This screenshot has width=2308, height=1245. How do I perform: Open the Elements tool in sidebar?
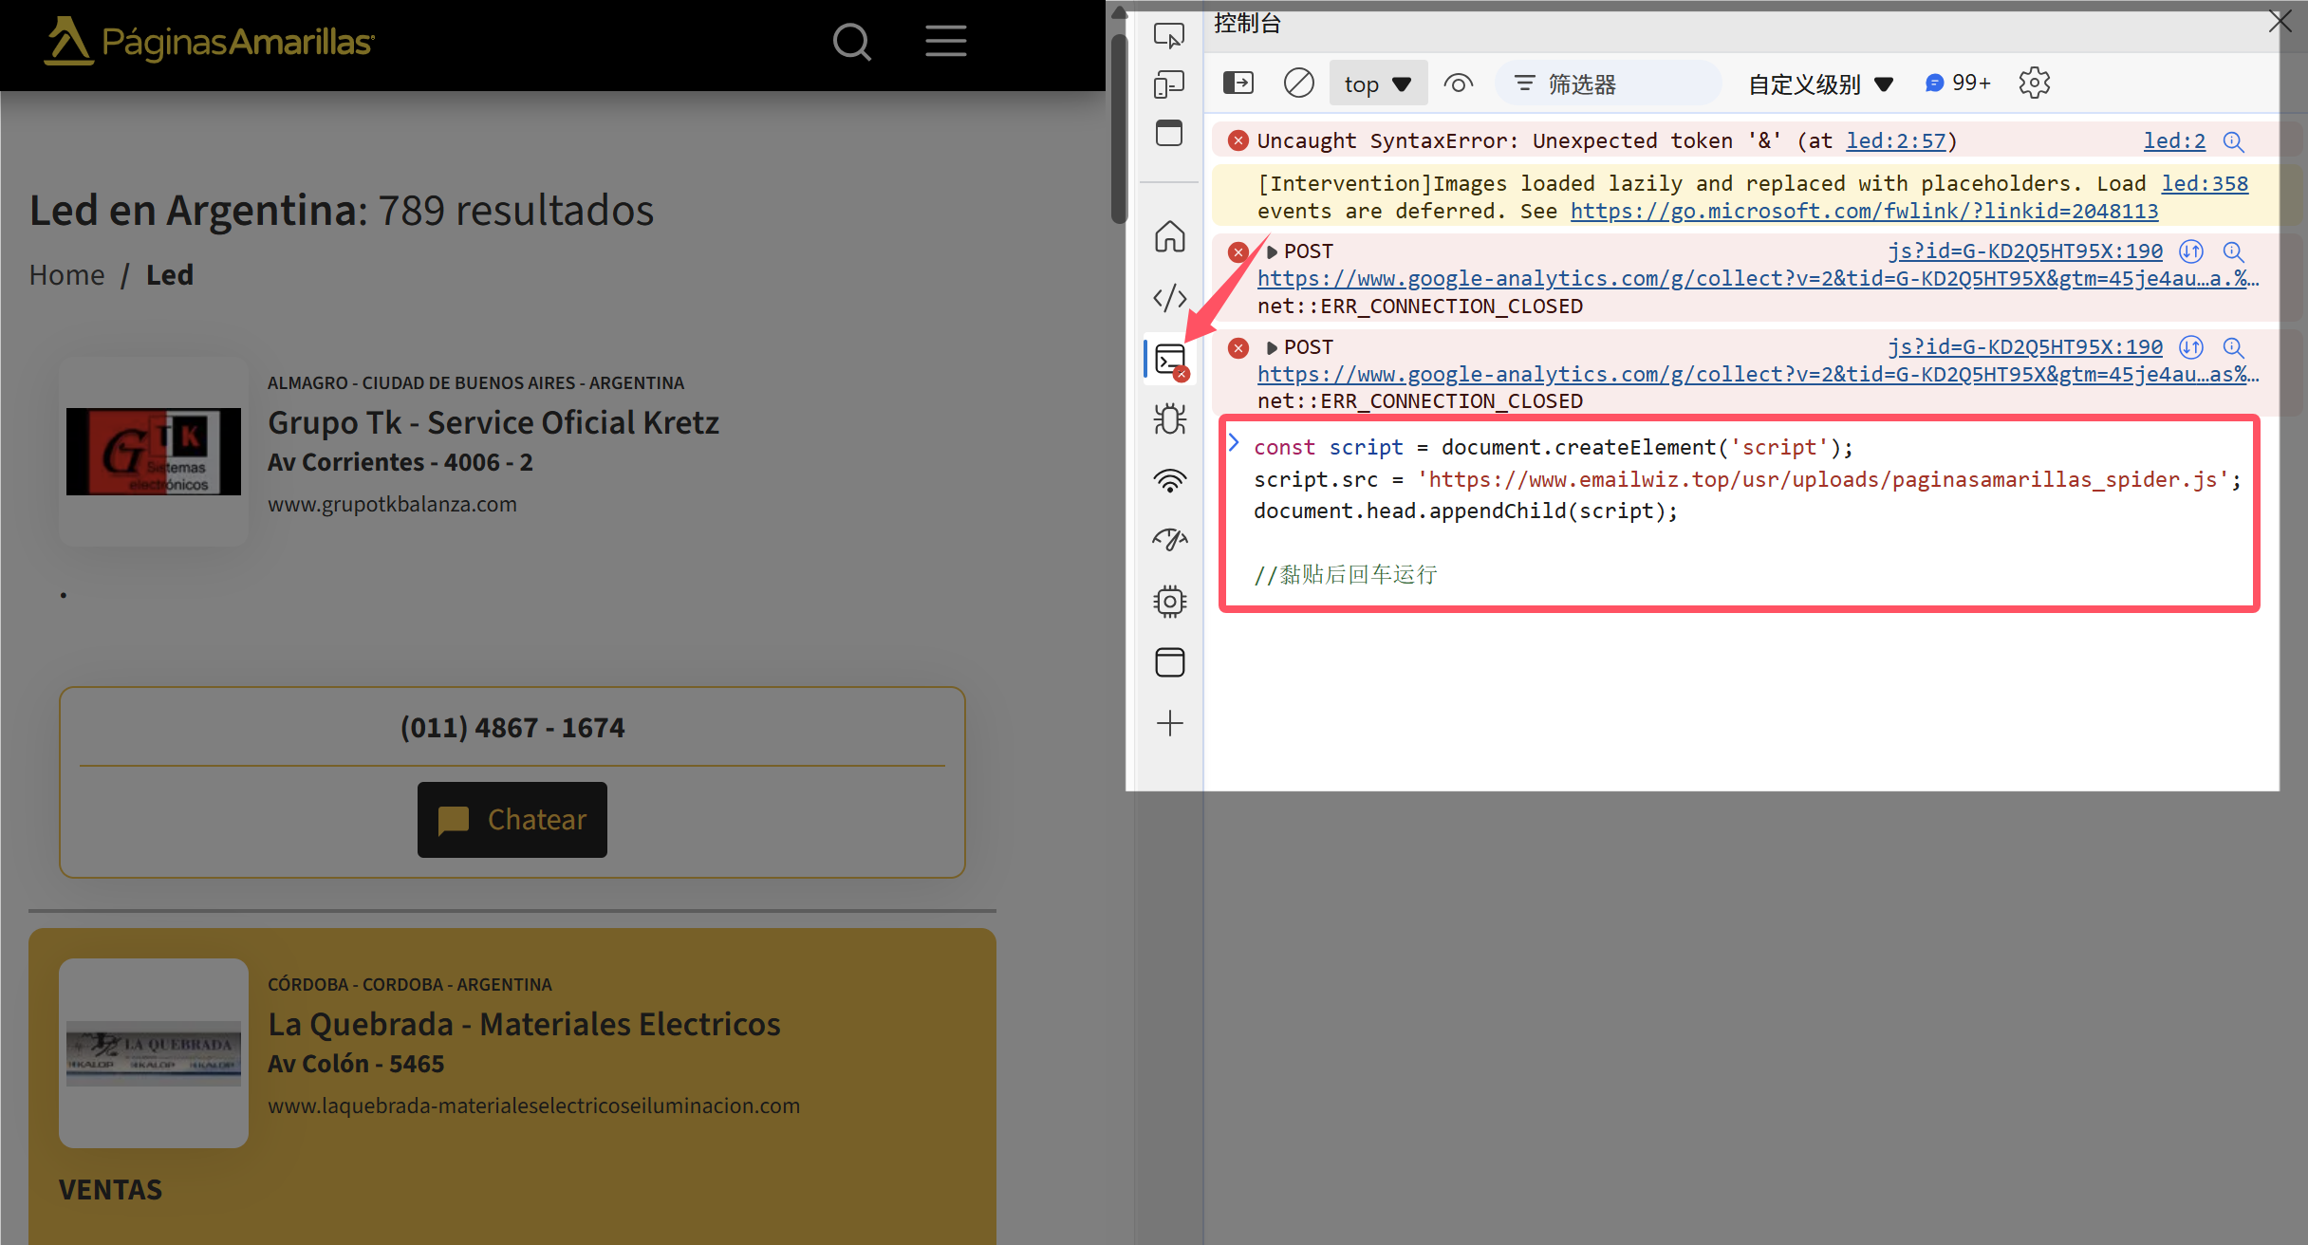[1170, 298]
